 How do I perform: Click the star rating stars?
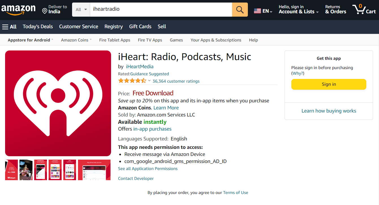[x=132, y=80]
